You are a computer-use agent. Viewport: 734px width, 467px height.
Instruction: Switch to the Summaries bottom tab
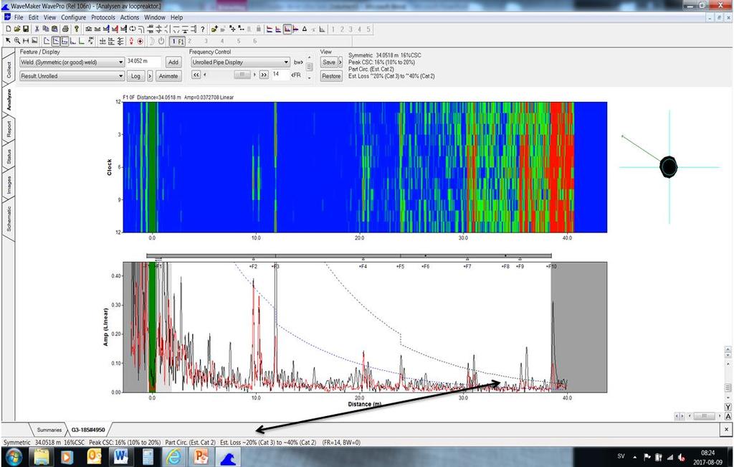(49, 430)
